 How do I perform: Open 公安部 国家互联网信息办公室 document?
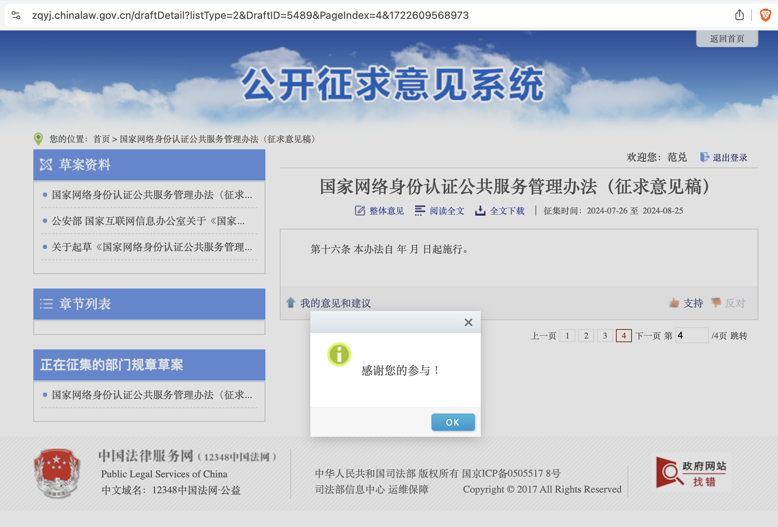(148, 221)
